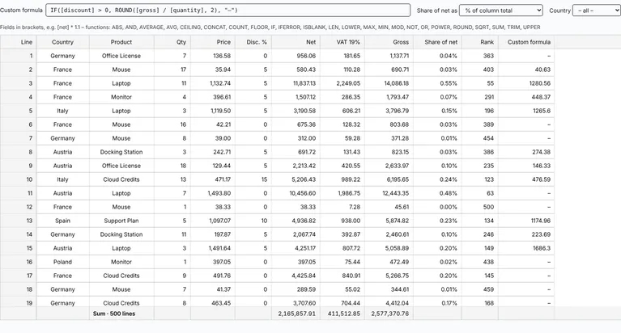Sort by the Line column header
The height and width of the screenshot is (333, 621).
[19, 42]
